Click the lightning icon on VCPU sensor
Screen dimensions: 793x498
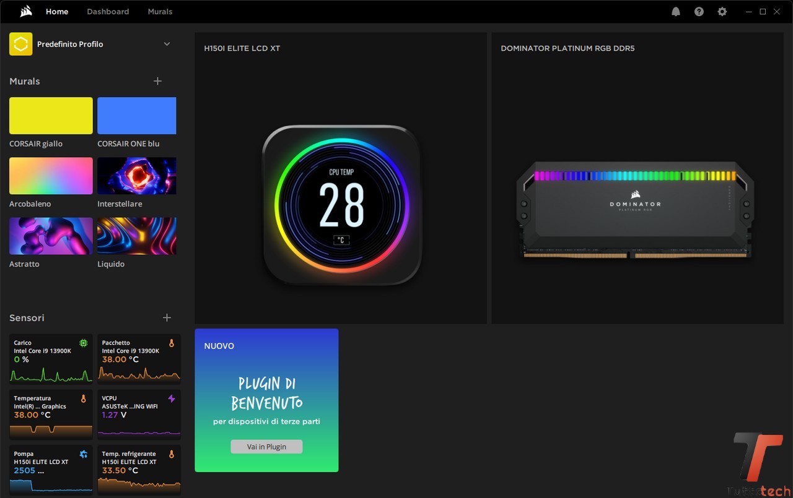click(172, 398)
